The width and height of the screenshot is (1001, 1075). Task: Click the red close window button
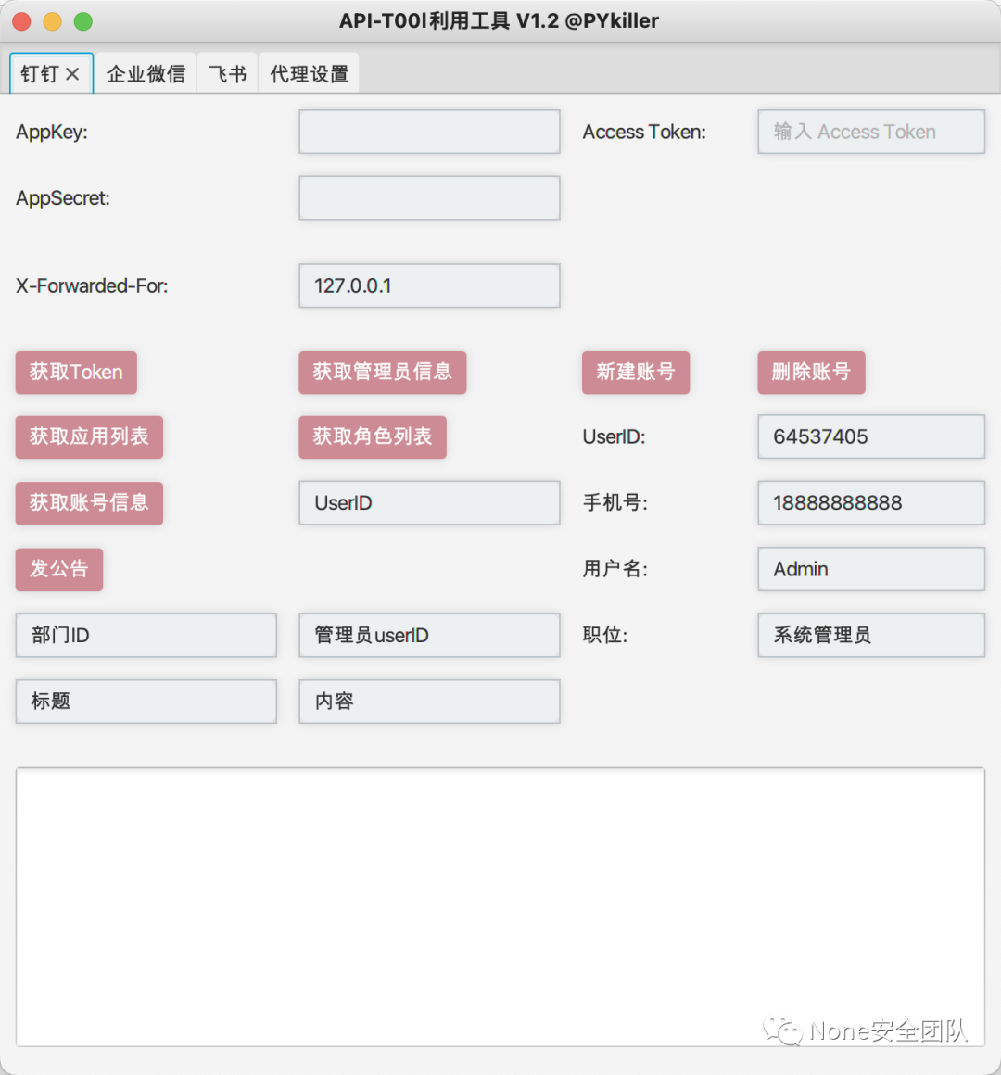(22, 22)
